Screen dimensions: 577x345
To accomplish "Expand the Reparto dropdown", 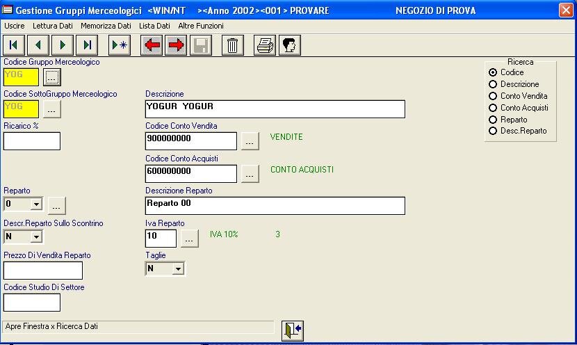I will [36, 204].
